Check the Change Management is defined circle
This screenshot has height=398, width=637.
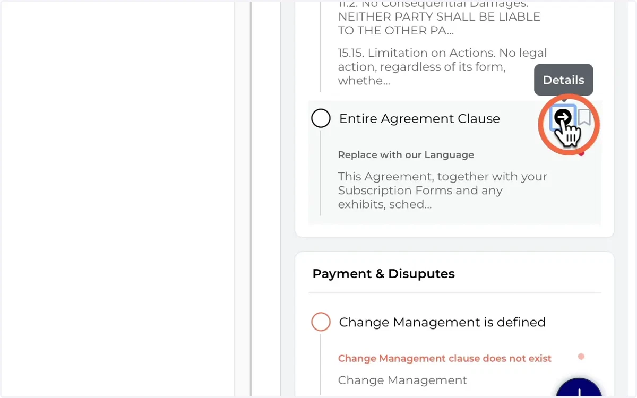click(321, 322)
